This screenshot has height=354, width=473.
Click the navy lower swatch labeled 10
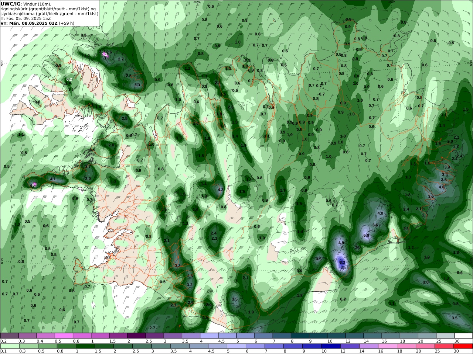pos(331,346)
